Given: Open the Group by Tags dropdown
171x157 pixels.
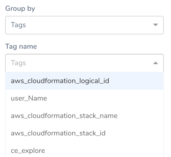Looking at the screenshot, I should coord(84,25).
